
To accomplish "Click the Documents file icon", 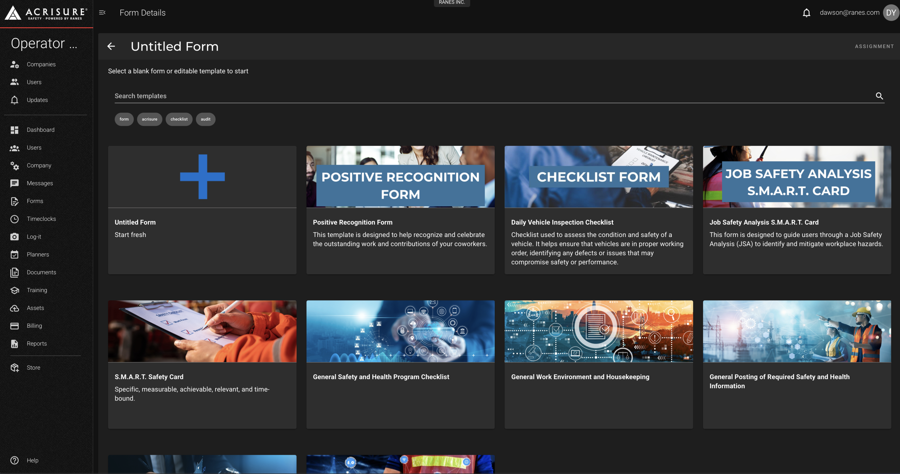I will 14,273.
